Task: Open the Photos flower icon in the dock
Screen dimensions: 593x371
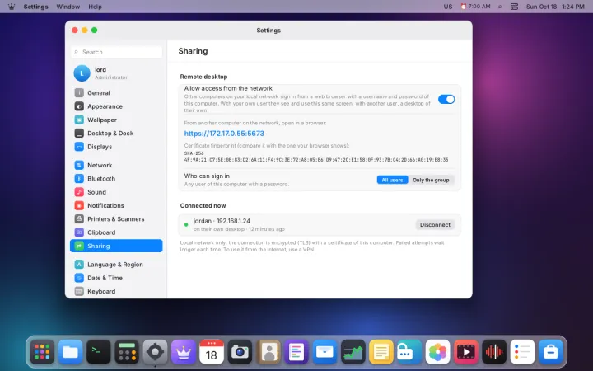Action: [x=437, y=352]
